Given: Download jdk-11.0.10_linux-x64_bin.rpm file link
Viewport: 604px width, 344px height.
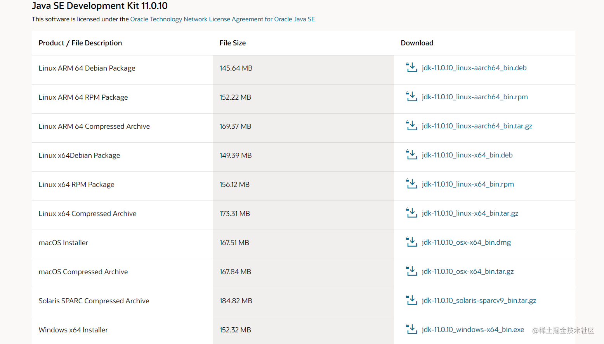Looking at the screenshot, I should (468, 184).
